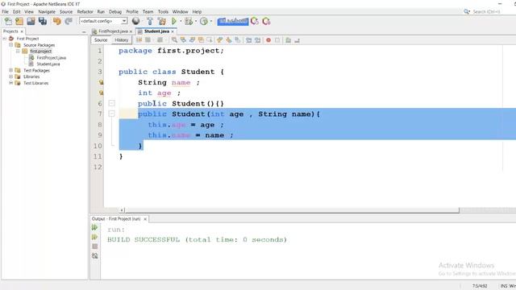The height and width of the screenshot is (290, 516).
Task: Collapse code fold at line 6
Action: [112, 103]
